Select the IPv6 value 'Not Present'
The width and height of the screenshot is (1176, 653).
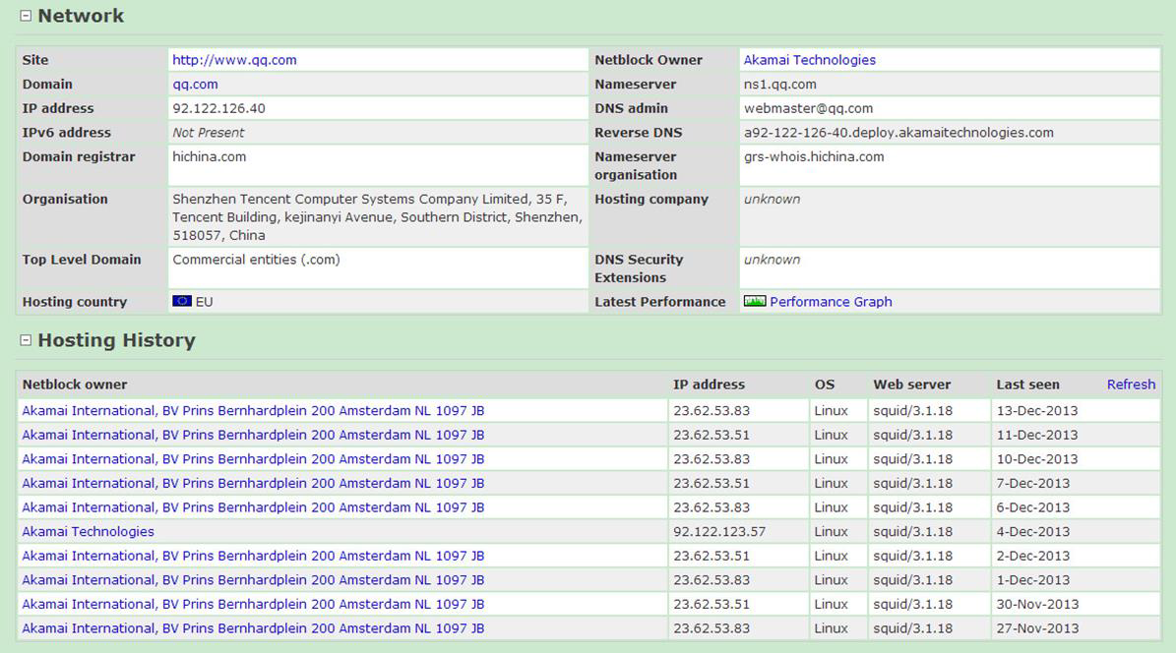pyautogui.click(x=209, y=133)
